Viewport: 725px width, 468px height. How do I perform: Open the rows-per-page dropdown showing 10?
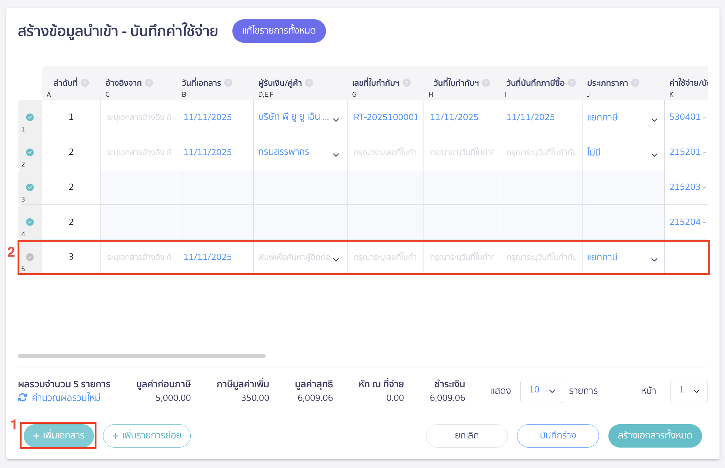(x=542, y=391)
